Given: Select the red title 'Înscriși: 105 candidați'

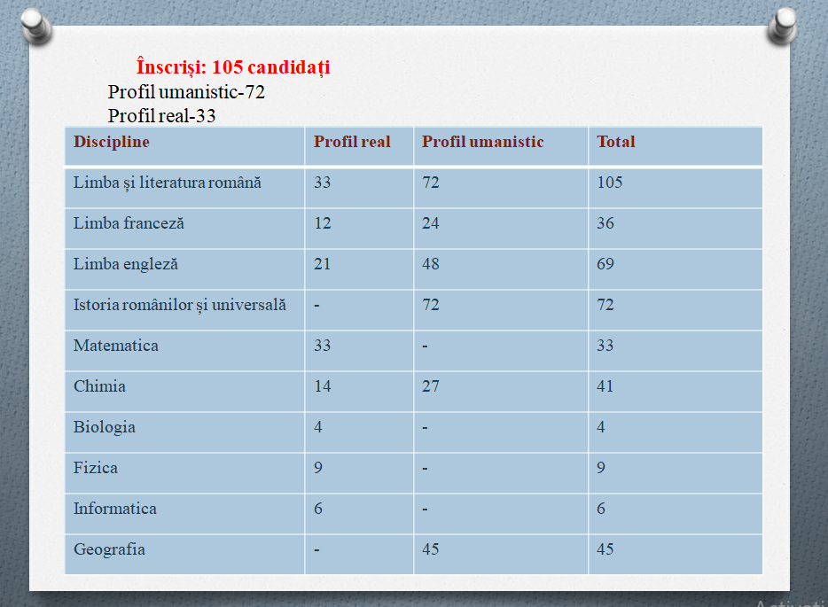Looking at the screenshot, I should click(233, 67).
